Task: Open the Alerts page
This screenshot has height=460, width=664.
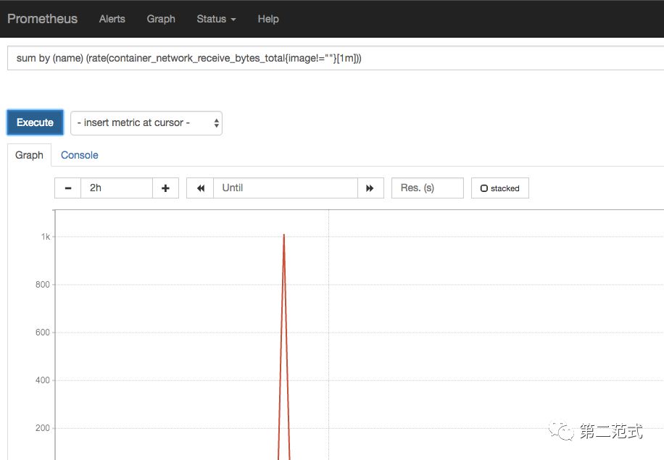Action: pyautogui.click(x=112, y=19)
